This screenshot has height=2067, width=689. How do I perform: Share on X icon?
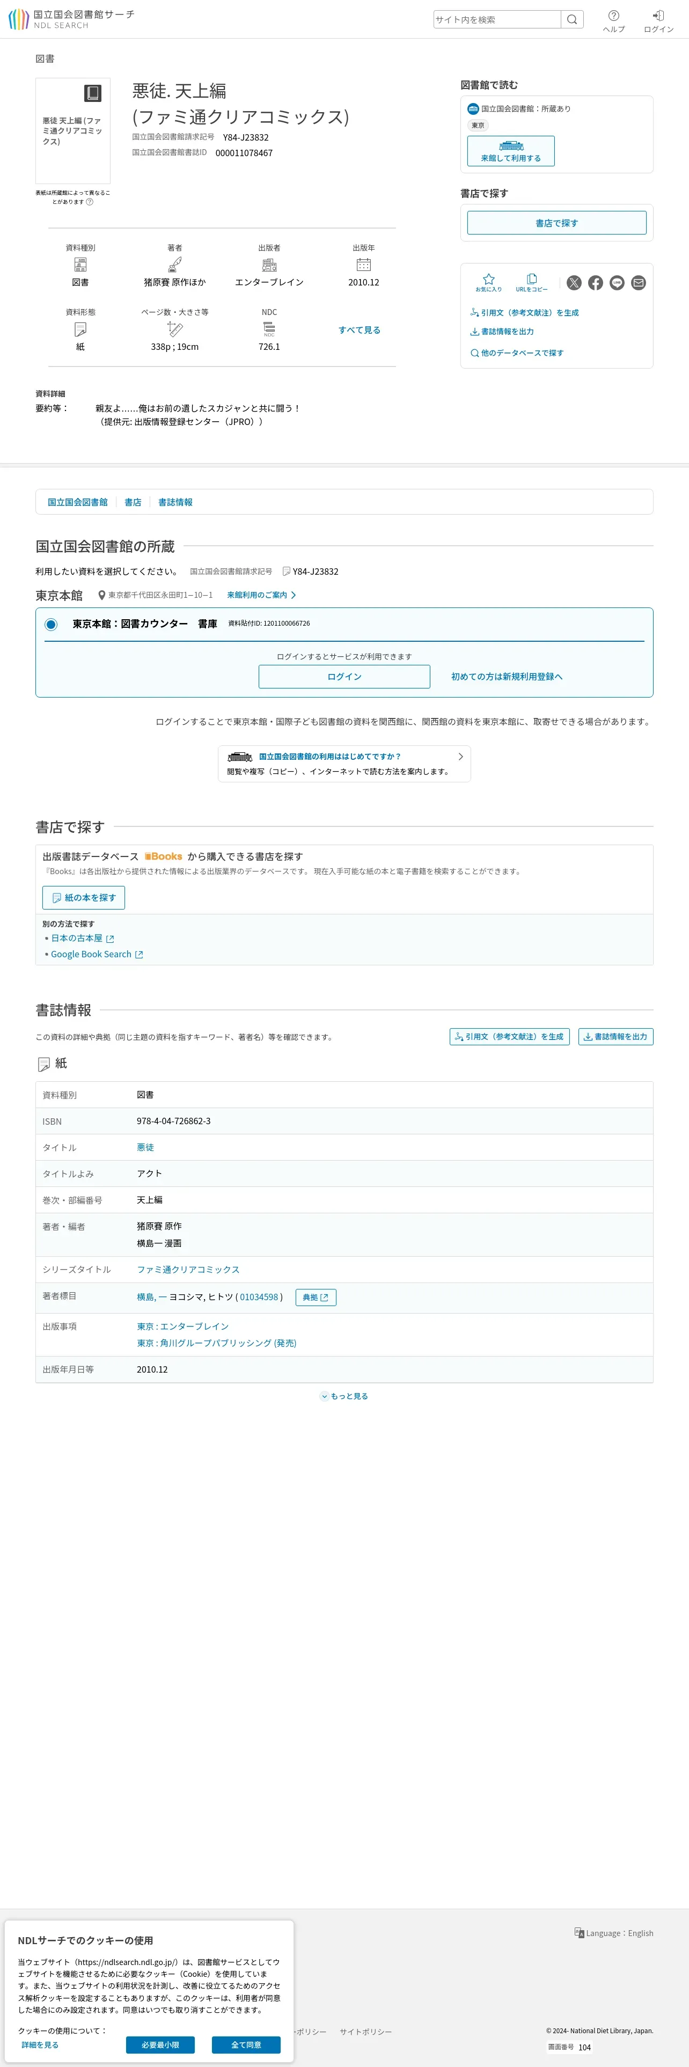click(x=574, y=282)
